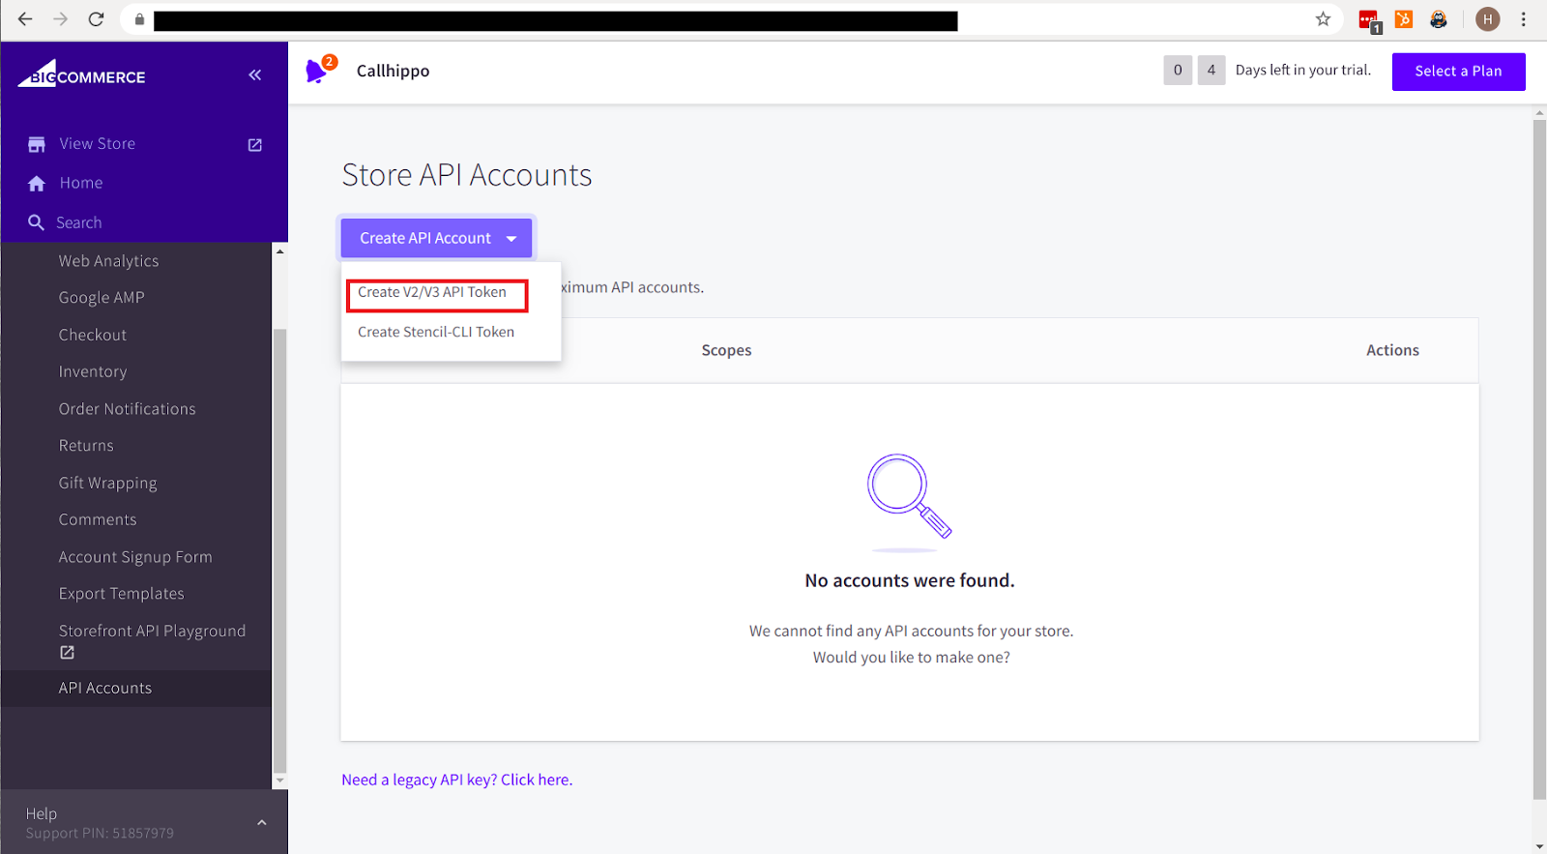This screenshot has height=854, width=1547.
Task: Open Storefront API Playground
Action: (152, 631)
